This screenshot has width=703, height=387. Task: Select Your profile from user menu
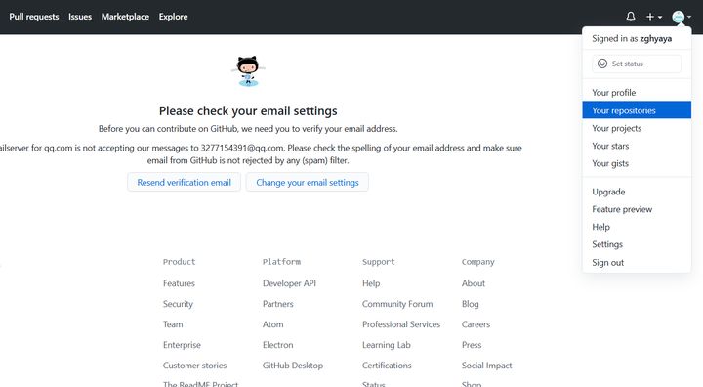[x=637, y=93]
